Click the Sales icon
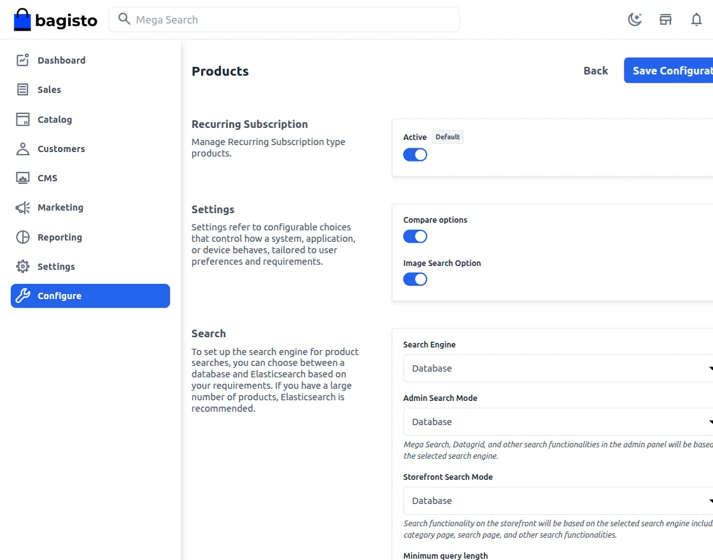 [21, 89]
